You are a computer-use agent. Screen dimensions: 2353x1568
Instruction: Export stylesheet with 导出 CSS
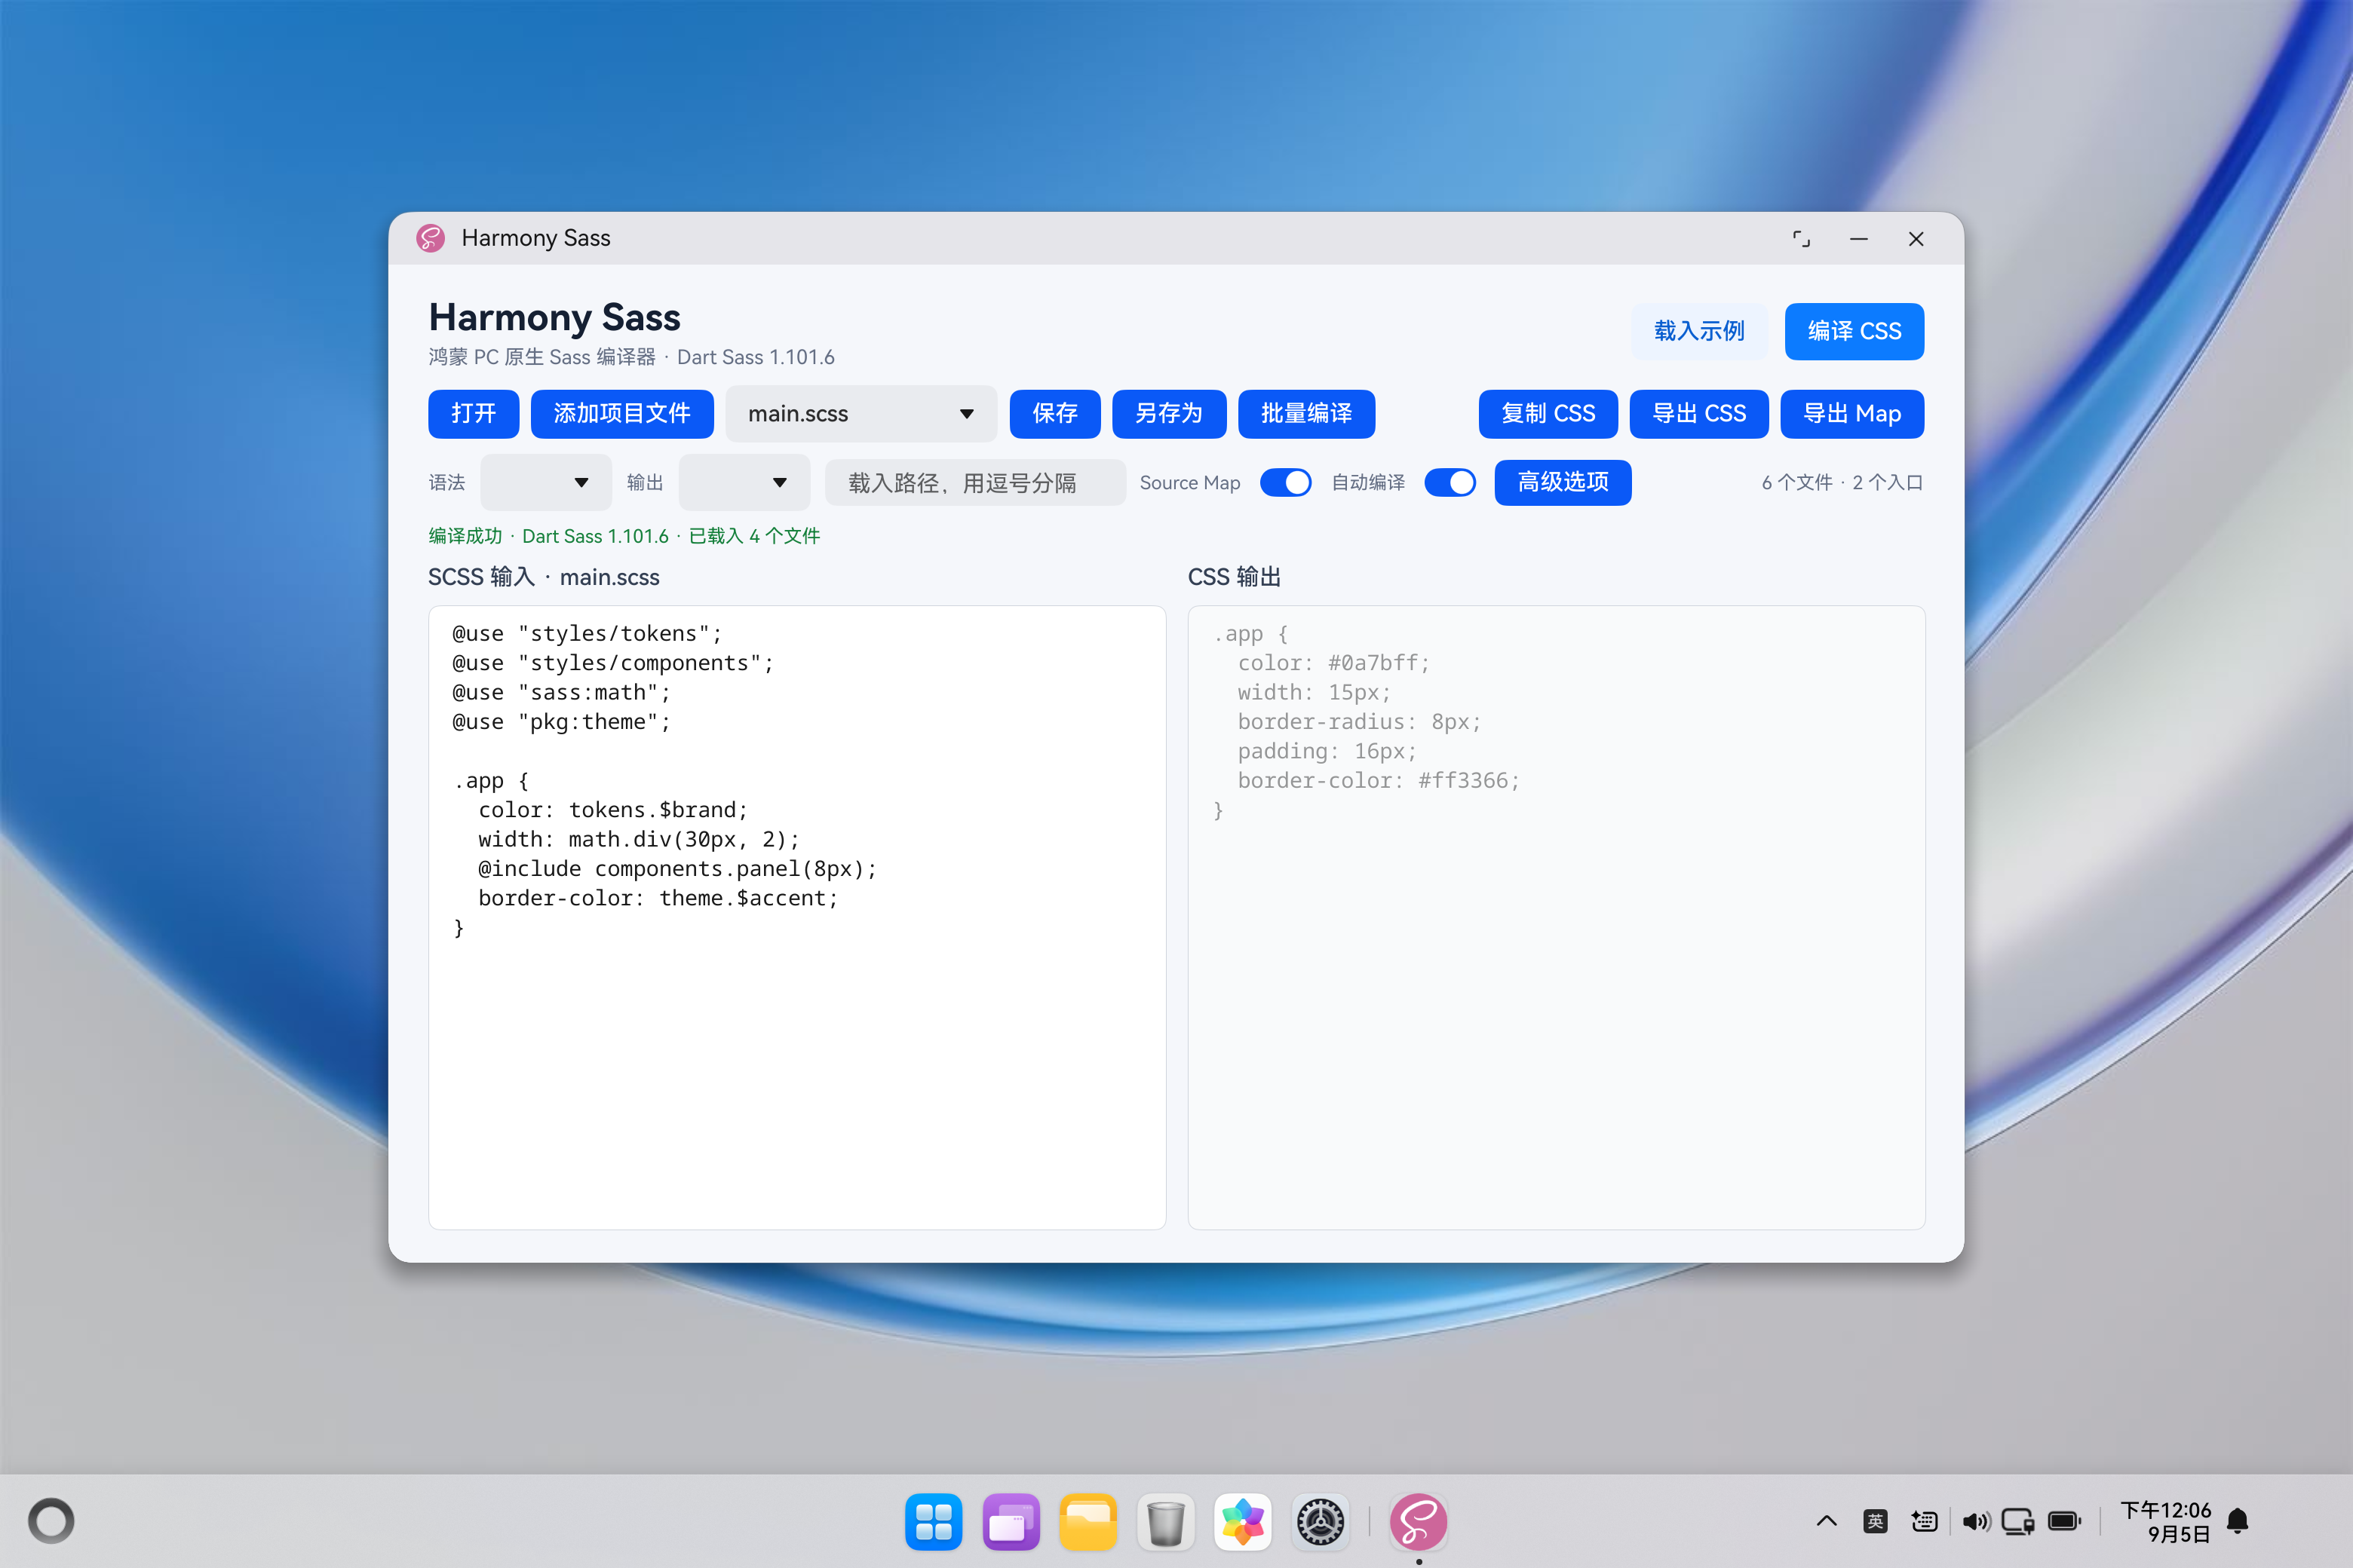1698,414
